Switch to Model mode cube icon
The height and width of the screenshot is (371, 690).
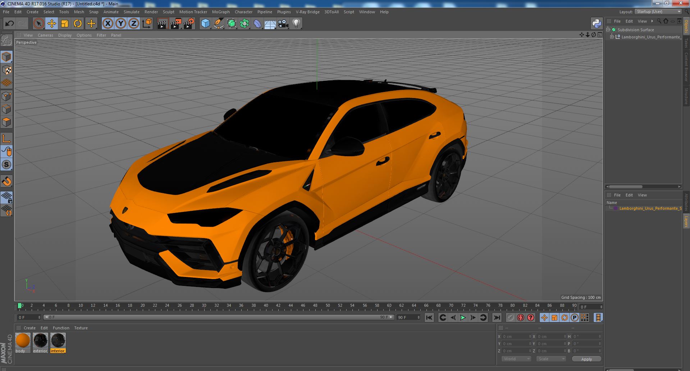(x=6, y=57)
